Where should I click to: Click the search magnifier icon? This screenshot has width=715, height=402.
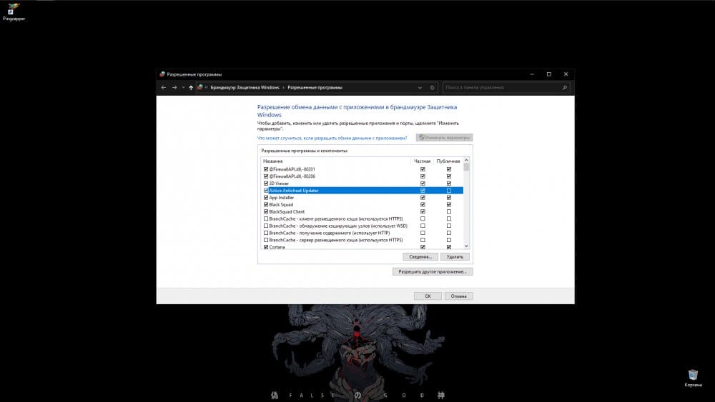click(x=565, y=88)
